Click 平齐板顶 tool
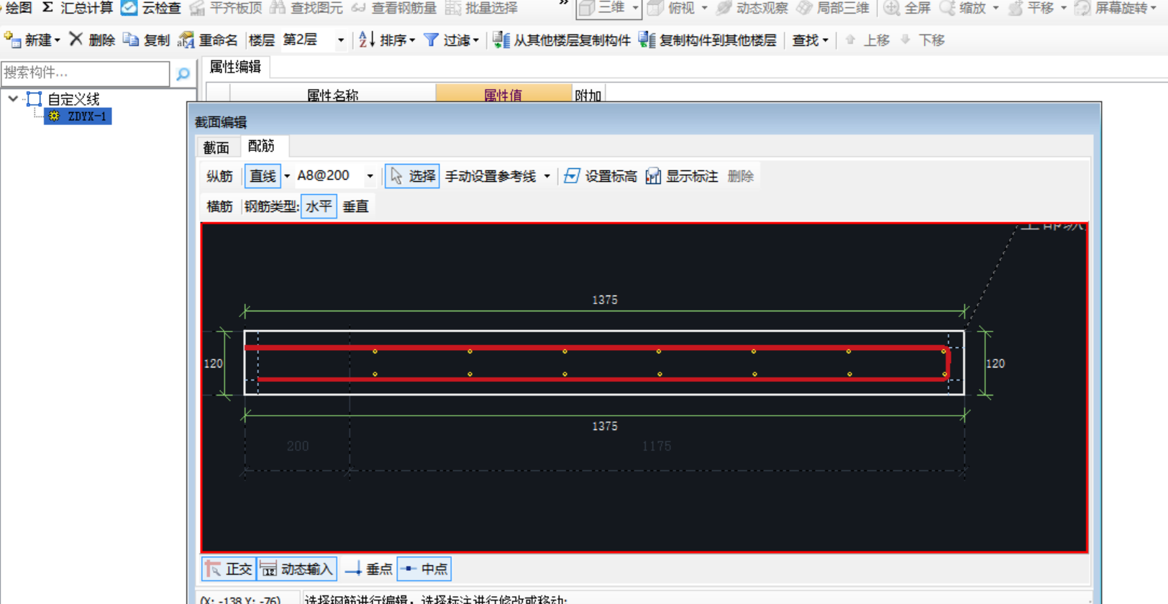Image resolution: width=1168 pixels, height=604 pixels. (x=226, y=8)
